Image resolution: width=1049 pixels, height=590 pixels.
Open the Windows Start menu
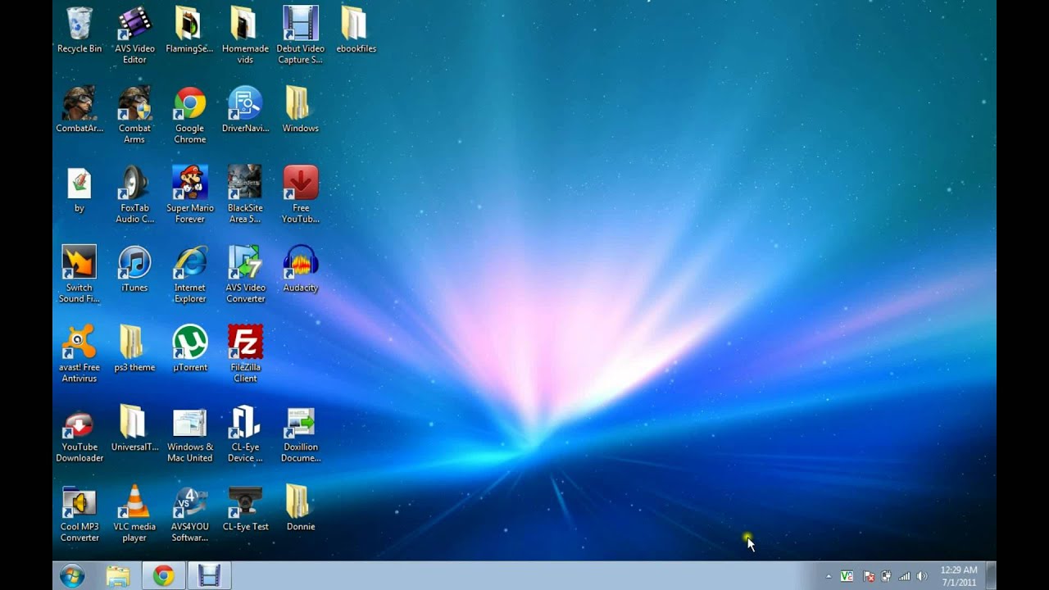click(x=72, y=576)
